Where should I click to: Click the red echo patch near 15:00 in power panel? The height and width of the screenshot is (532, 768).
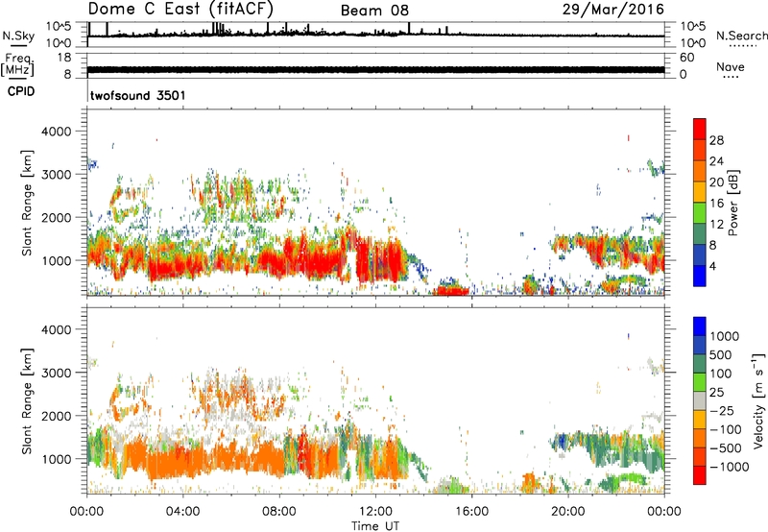coord(450,290)
